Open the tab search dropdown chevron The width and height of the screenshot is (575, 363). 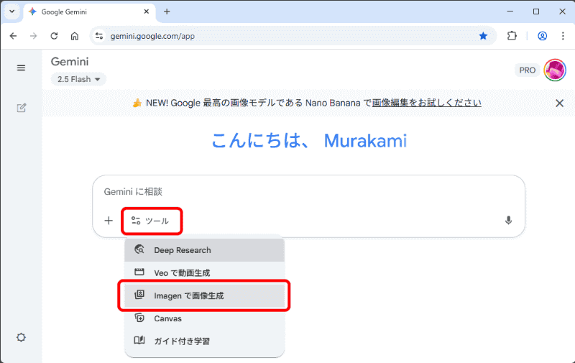(11, 12)
